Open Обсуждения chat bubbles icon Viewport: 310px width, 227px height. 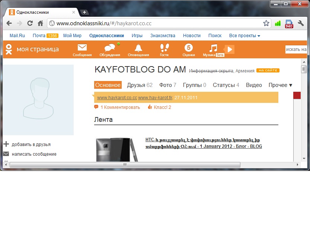click(109, 48)
